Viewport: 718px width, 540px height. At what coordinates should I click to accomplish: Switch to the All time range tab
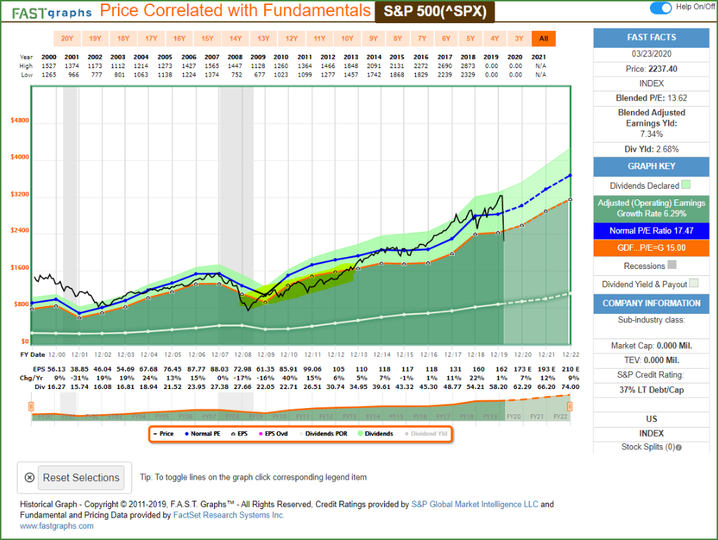[543, 39]
